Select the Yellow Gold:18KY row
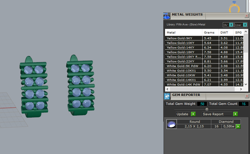 pos(204,52)
